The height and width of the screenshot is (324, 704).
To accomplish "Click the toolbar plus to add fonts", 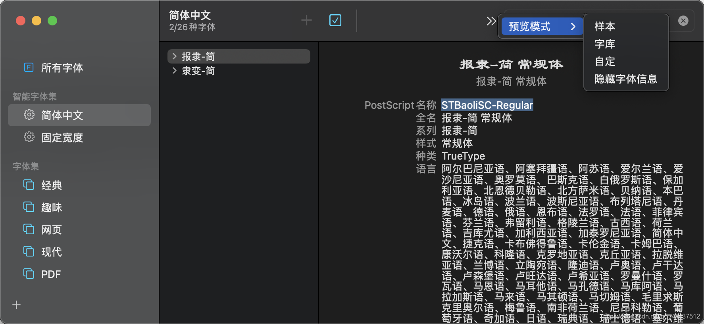I will [x=306, y=20].
